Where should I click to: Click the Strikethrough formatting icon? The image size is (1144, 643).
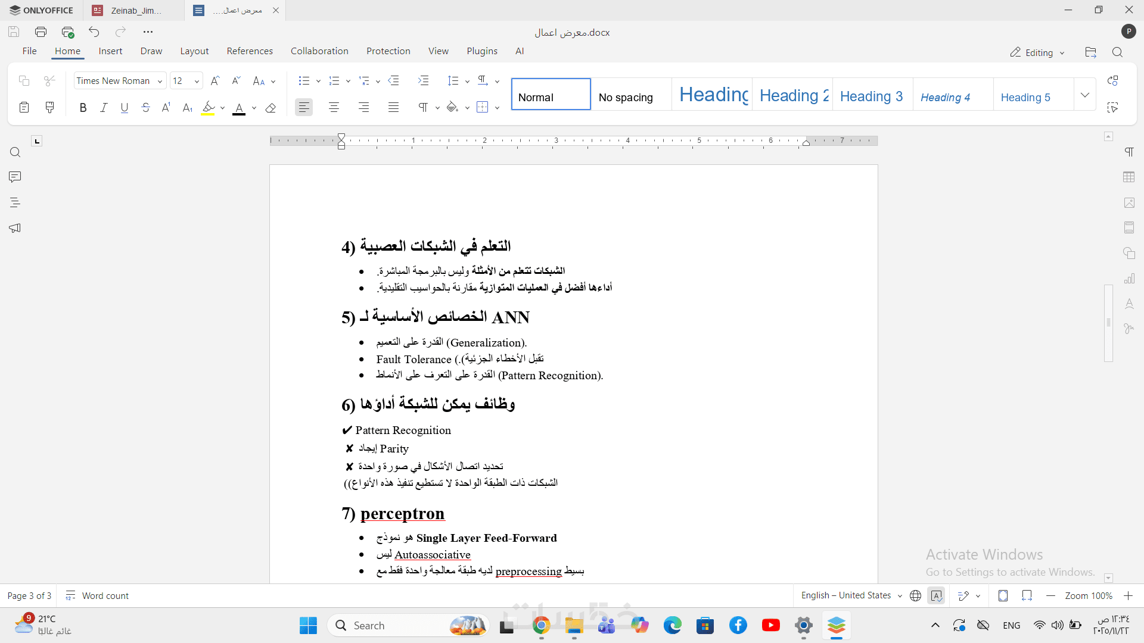tap(145, 107)
